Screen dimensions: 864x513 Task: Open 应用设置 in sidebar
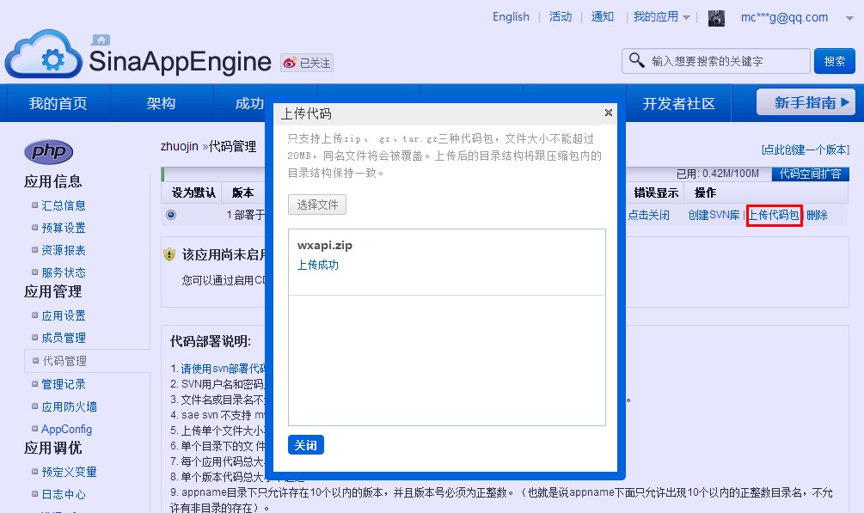[64, 315]
